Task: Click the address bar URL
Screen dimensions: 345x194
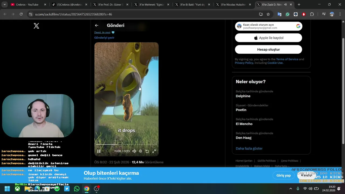Action: coord(73,14)
